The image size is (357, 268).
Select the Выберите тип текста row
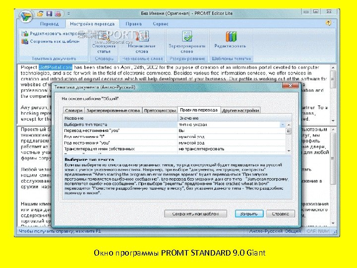coord(174,125)
